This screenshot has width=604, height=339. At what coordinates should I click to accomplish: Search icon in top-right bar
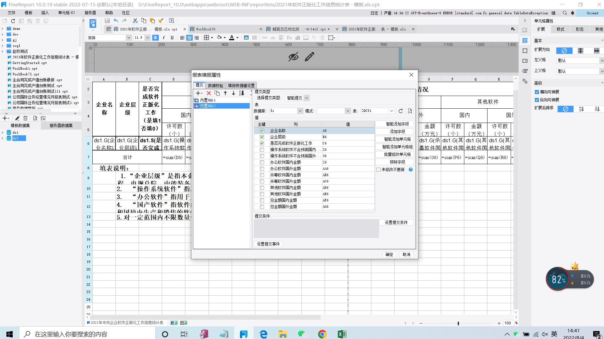565,13
